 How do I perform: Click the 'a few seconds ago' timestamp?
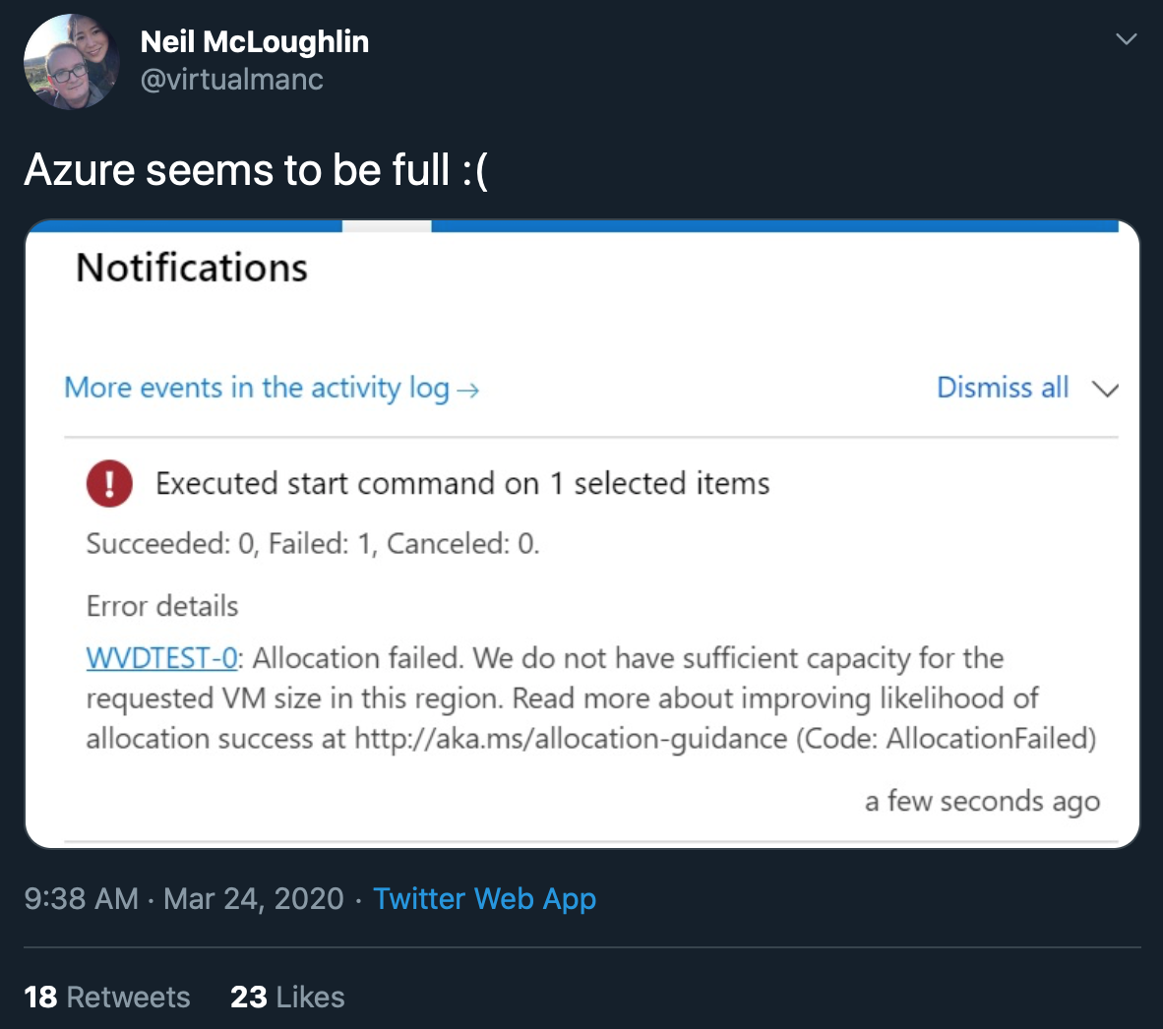(x=982, y=802)
